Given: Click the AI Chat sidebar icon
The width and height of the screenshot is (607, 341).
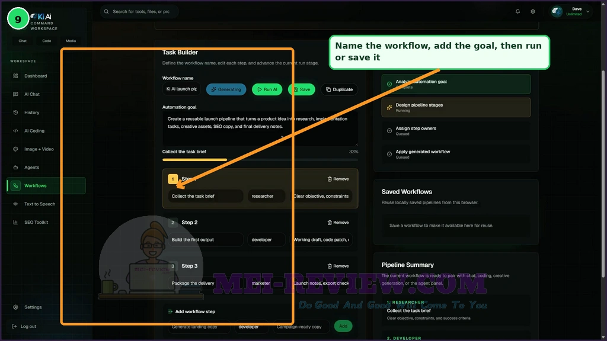Looking at the screenshot, I should pos(15,94).
